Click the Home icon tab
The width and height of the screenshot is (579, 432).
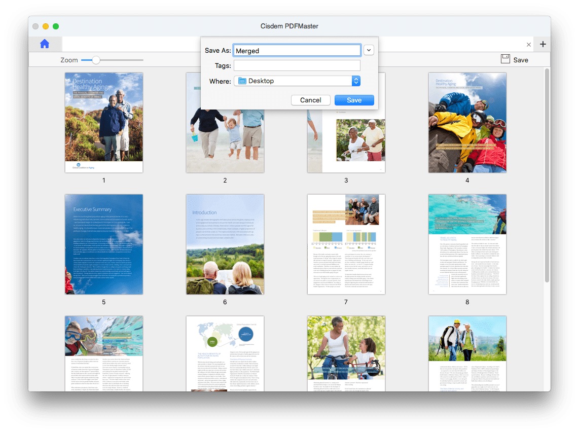click(45, 44)
